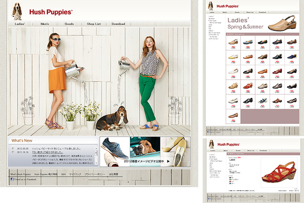The image size is (304, 203).
Task: Select the bullet for the 2012 news entry
Action: pos(13,148)
